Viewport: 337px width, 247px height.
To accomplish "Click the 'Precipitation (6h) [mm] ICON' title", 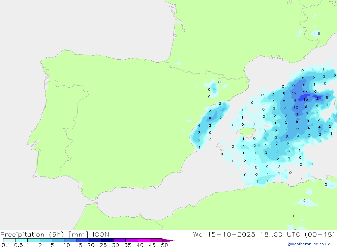I will tap(55, 234).
